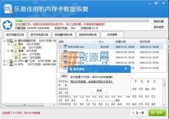169x119 pixels.
Task: Sort by 创建时间 column header
Action: point(127,41)
